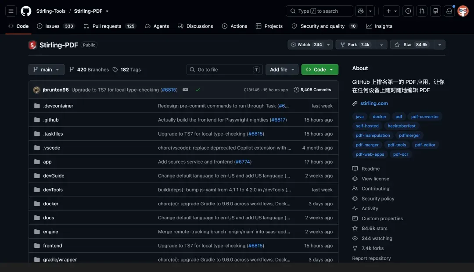Expand the Copilot dropdown arrow

pos(370,11)
